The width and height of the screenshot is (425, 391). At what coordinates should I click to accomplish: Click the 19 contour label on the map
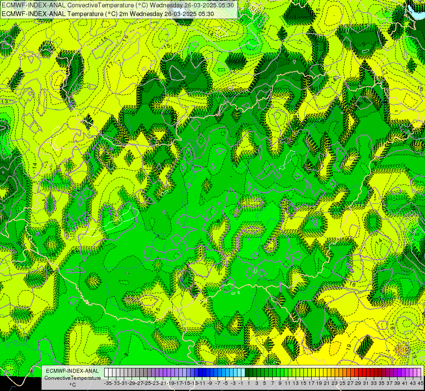349,346
